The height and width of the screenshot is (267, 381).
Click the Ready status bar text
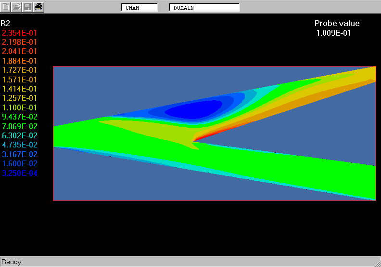[12, 262]
